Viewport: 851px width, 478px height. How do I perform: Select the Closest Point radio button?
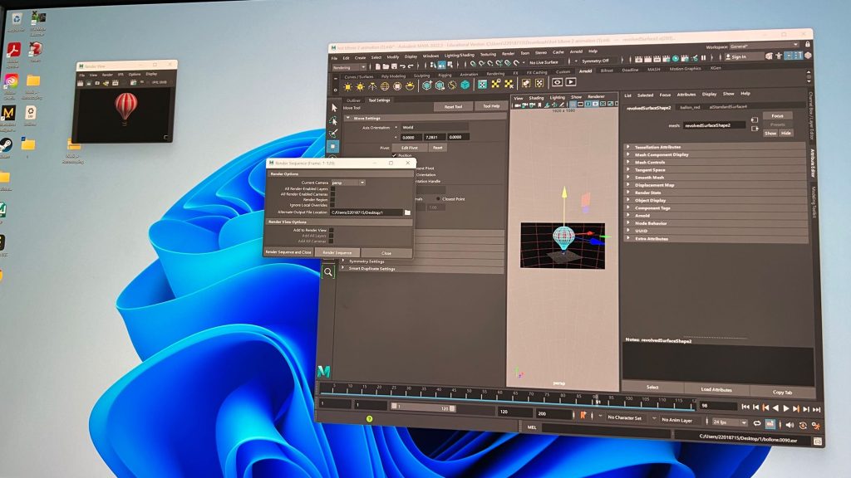point(438,199)
